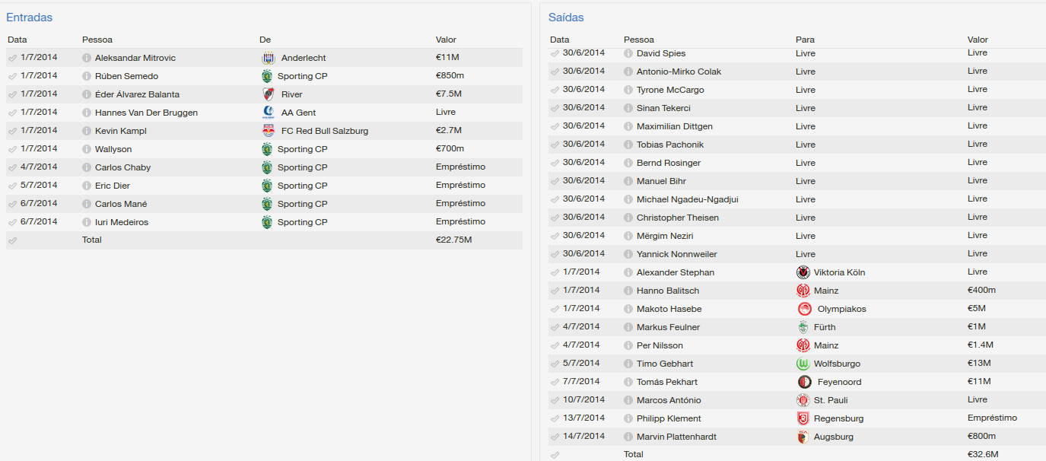Screen dimensions: 1046x461
Task: Click the AA Gent club badge
Action: tap(268, 113)
